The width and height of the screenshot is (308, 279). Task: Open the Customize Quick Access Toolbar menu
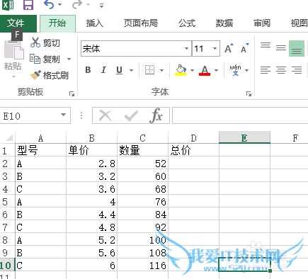tap(101, 6)
